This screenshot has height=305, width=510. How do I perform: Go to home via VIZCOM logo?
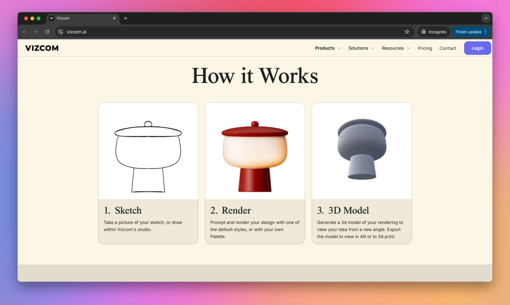[x=42, y=48]
